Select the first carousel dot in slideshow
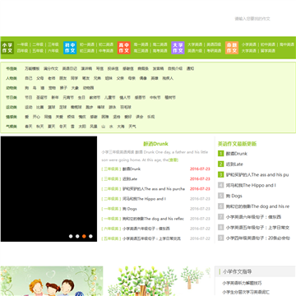Image resolution: width=296 pixels, height=296 pixels. (71, 236)
